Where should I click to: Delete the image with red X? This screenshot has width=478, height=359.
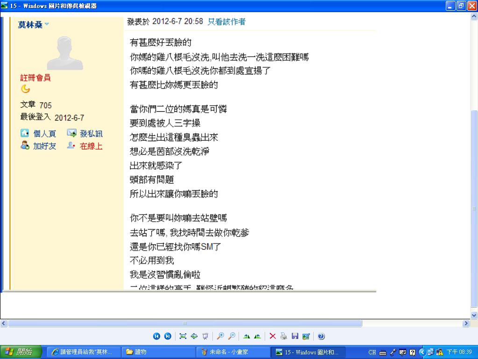(273, 336)
